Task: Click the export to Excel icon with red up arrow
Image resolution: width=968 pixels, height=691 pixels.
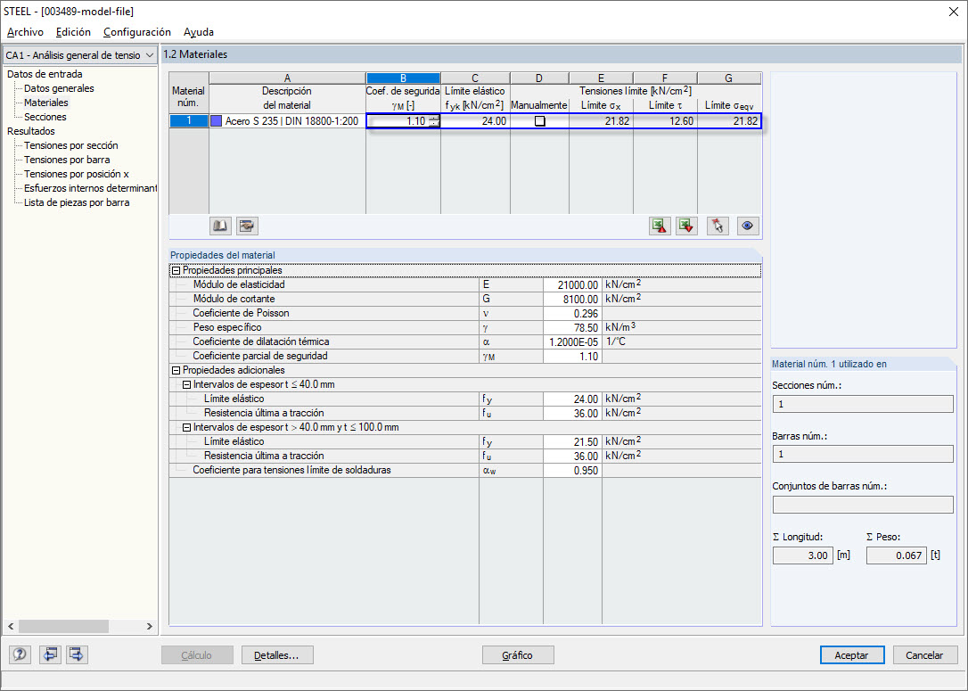Action: (660, 226)
